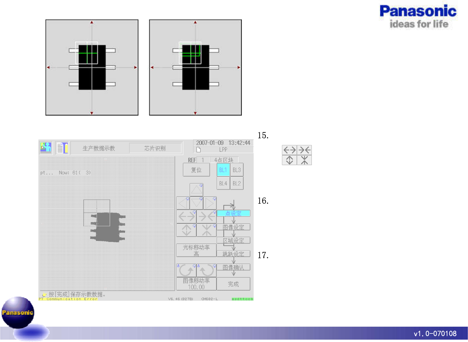Screen dimensions: 468x342
Task: Select the 区域设定 step
Action: coord(234,240)
